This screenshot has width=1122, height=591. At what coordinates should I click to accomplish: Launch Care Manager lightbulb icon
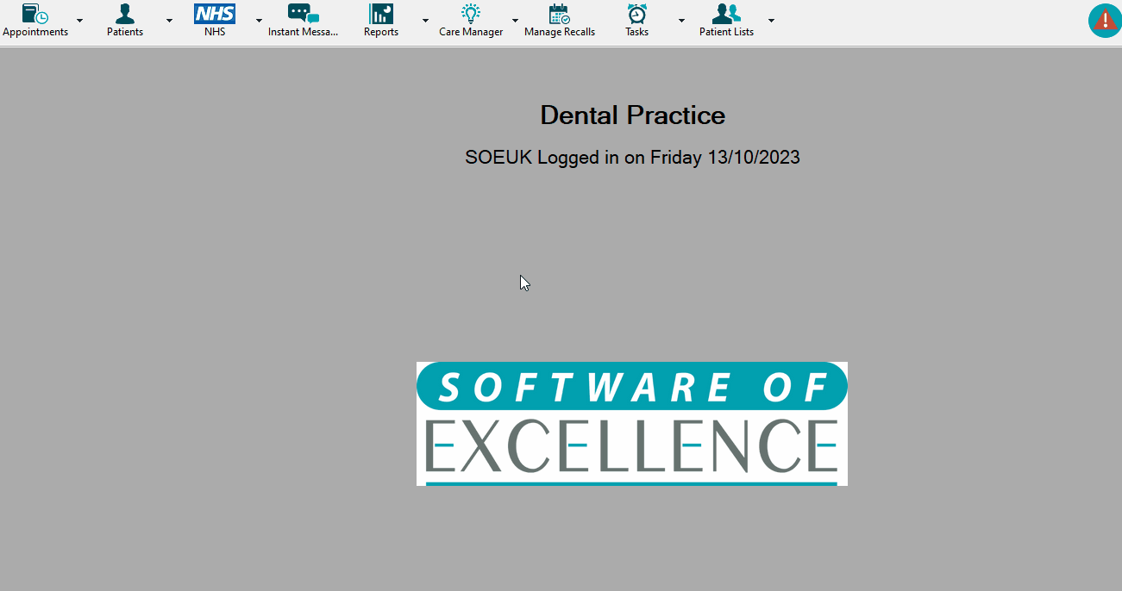click(x=471, y=14)
